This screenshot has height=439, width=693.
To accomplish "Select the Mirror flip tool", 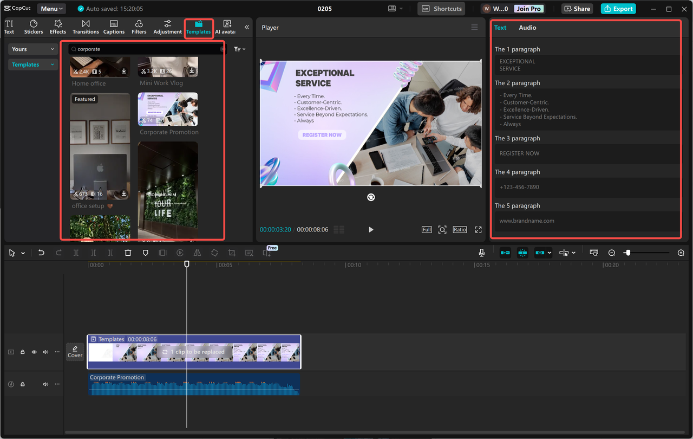I will click(x=197, y=253).
